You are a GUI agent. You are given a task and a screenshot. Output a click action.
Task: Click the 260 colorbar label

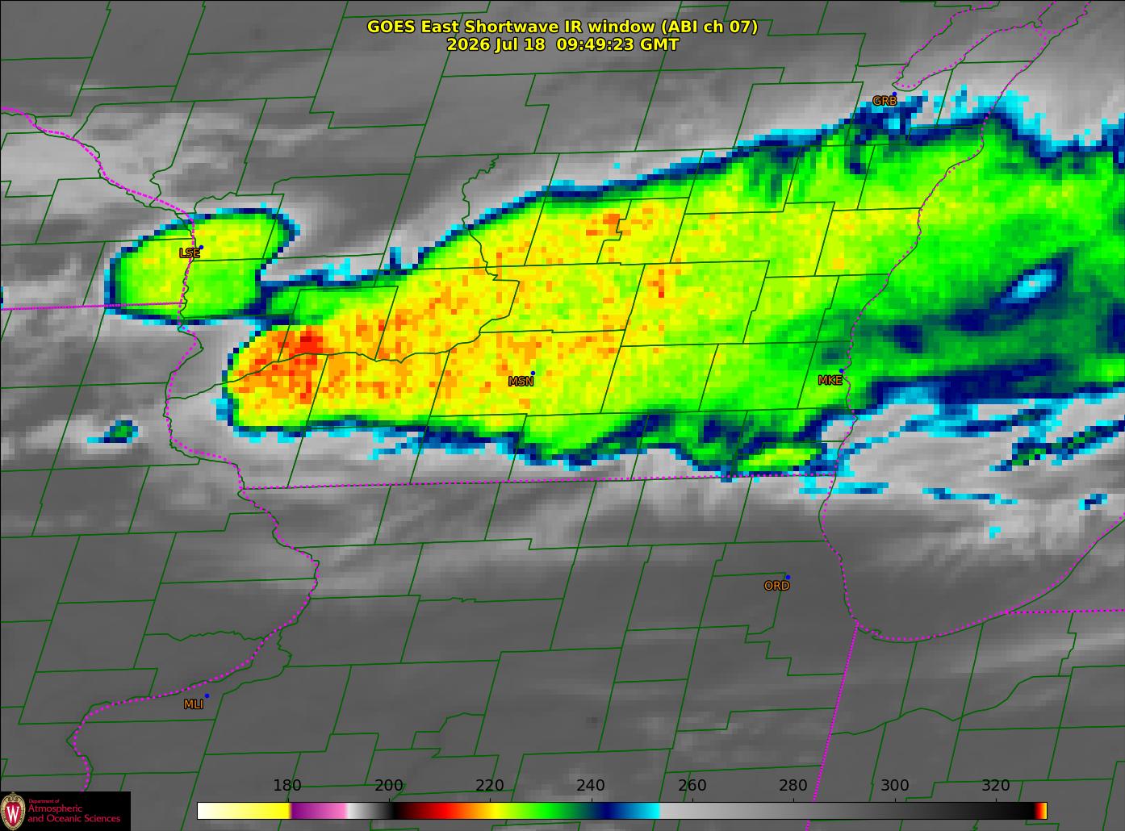[x=692, y=786]
